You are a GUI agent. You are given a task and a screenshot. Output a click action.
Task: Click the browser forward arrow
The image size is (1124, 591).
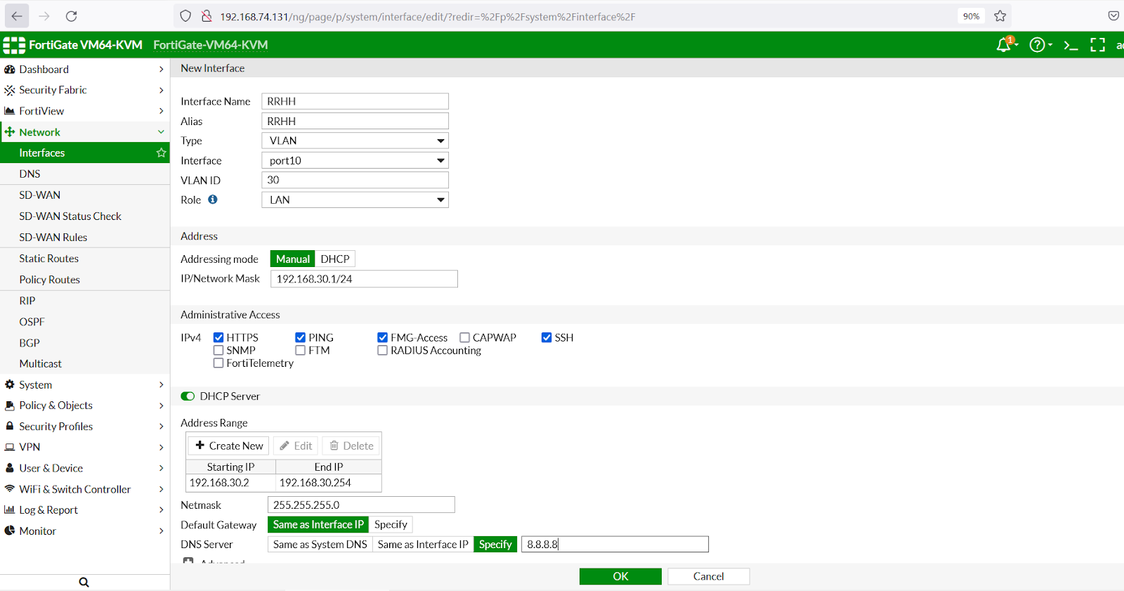pyautogui.click(x=44, y=16)
